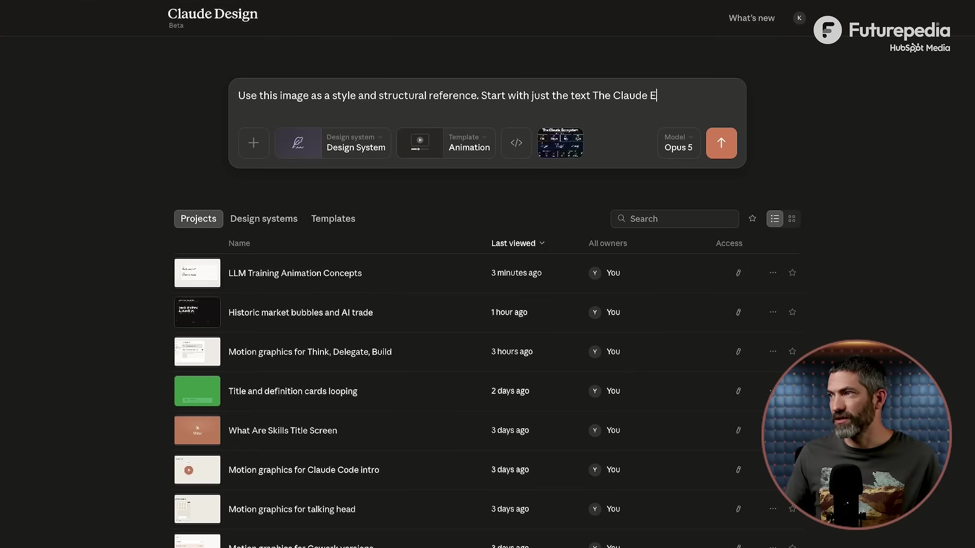Open the Design system dropdown
Image resolution: width=975 pixels, height=548 pixels.
coord(333,143)
